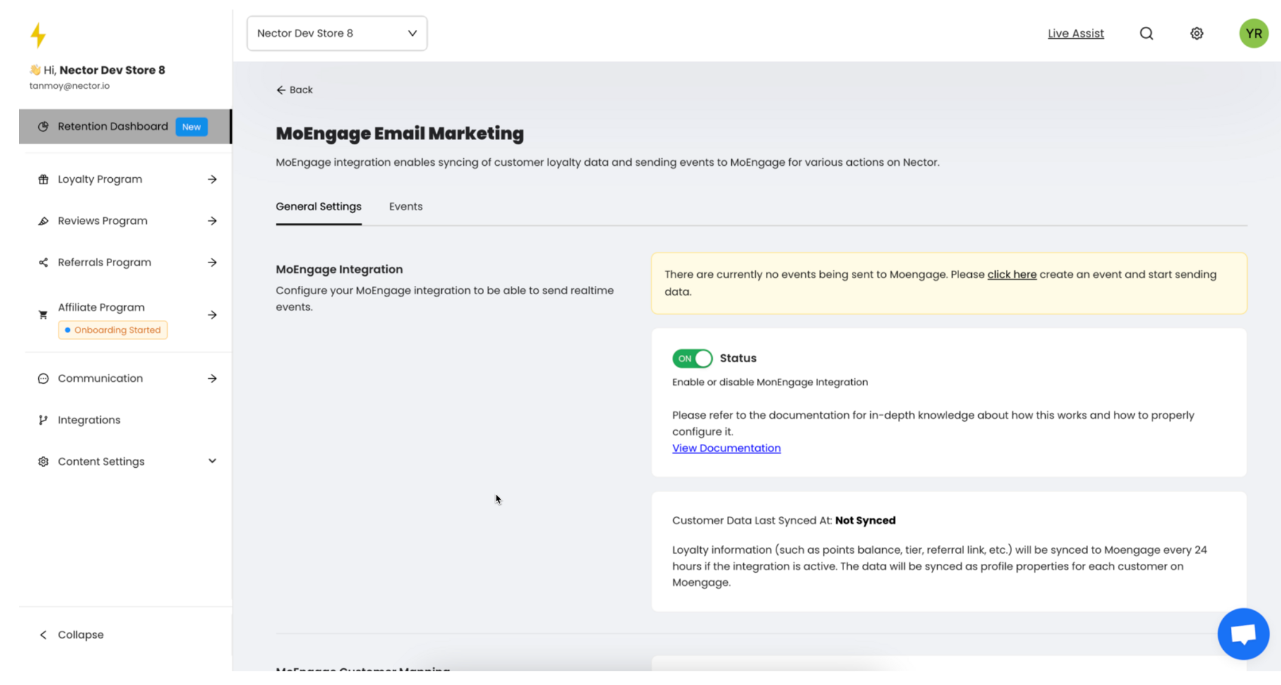Open settings via the top gear icon
The width and height of the screenshot is (1281, 685).
click(x=1196, y=33)
